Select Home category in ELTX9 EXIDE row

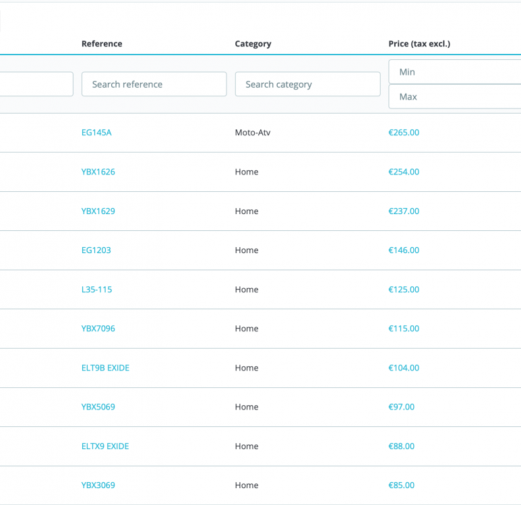[x=247, y=446]
